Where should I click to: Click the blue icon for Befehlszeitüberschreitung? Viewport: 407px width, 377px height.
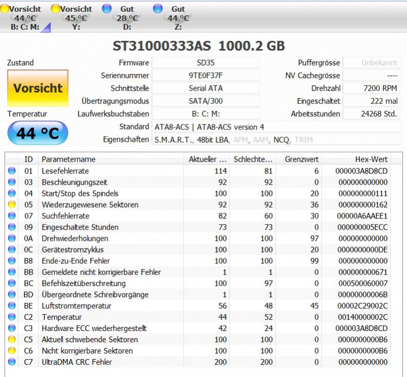12,283
